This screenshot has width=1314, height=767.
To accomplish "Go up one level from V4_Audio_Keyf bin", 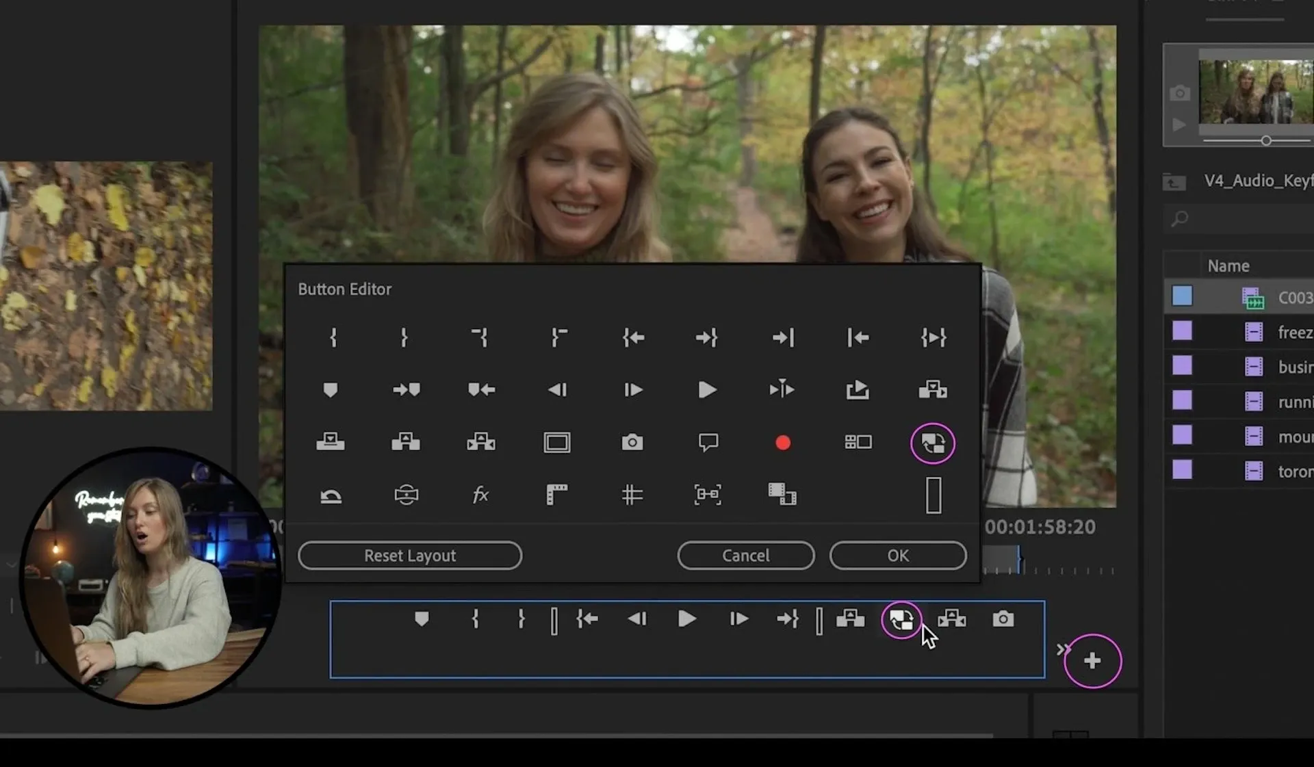I will click(1174, 182).
